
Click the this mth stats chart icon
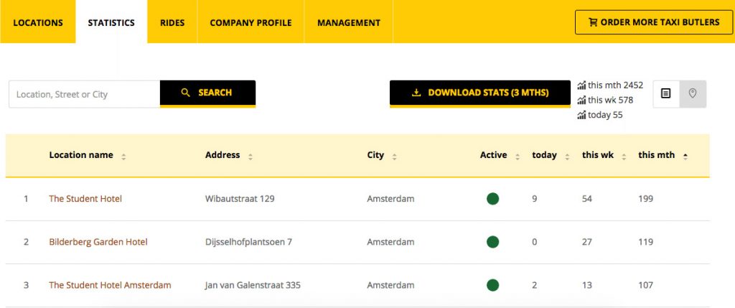click(581, 85)
